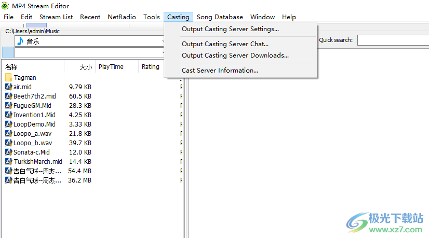
Task: Click the 14.4 KB size value
Action: pyautogui.click(x=80, y=161)
